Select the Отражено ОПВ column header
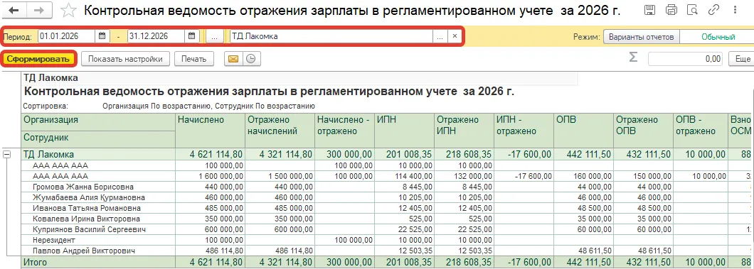754x269 pixels. [643, 131]
